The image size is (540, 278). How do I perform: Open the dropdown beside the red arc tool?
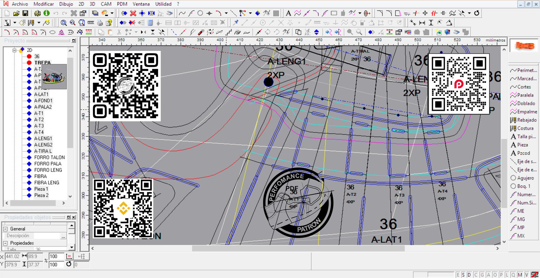click(226, 13)
